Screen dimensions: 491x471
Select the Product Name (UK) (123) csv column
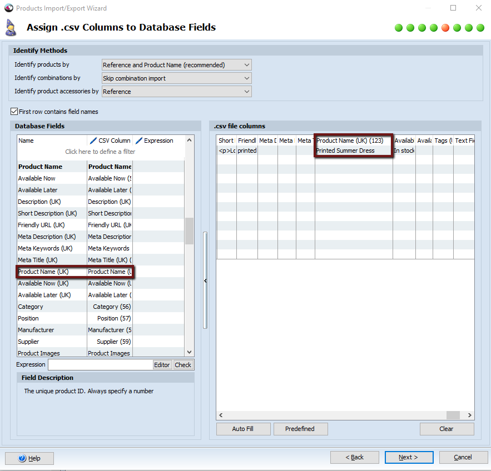(350, 141)
